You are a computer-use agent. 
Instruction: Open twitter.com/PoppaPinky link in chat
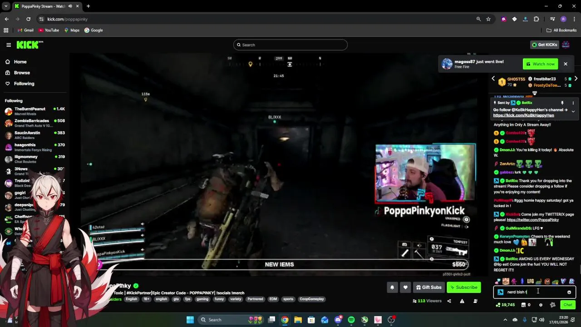(532, 220)
